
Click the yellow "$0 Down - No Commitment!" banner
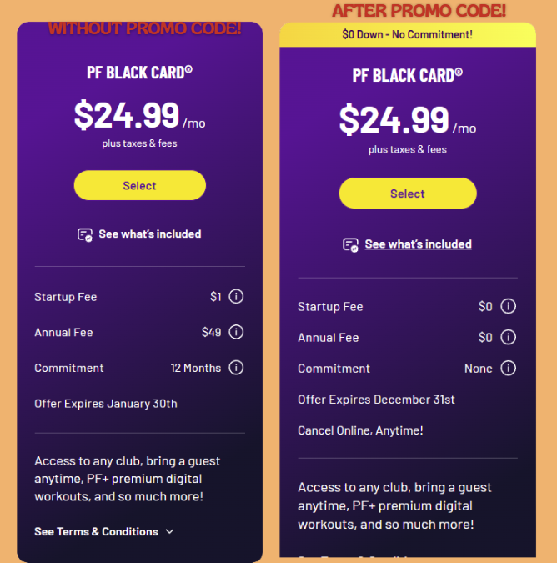click(x=407, y=34)
